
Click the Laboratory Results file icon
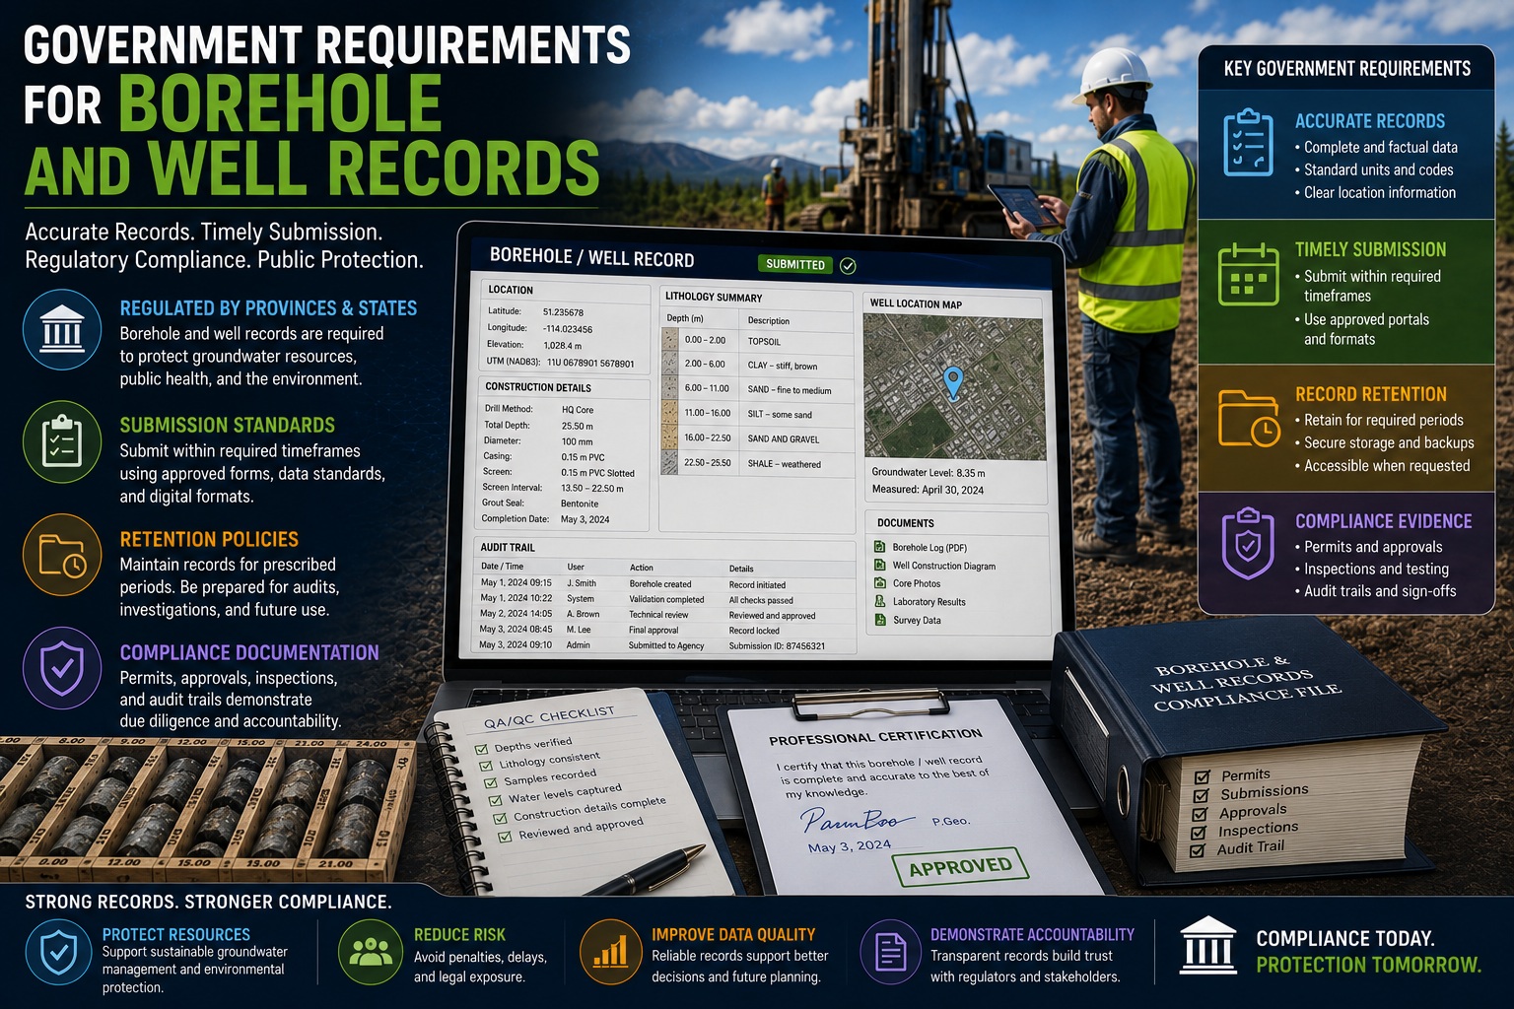point(880,601)
